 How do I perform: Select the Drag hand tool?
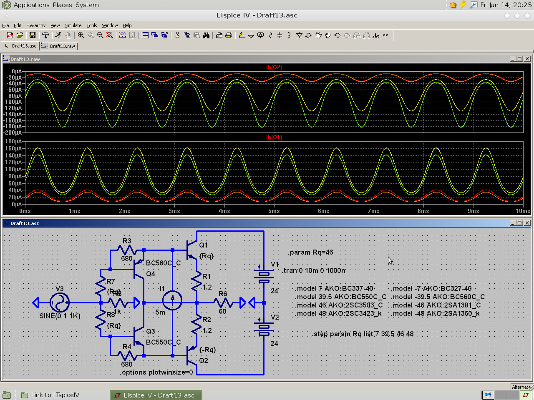[328, 35]
